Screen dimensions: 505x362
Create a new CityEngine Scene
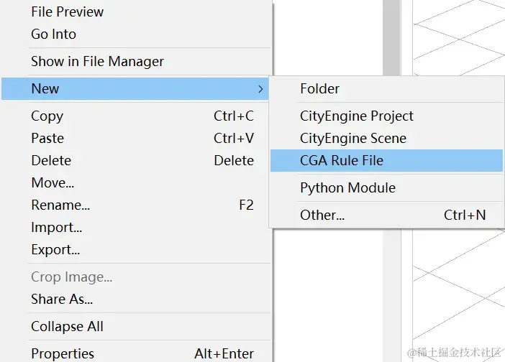pyautogui.click(x=353, y=138)
